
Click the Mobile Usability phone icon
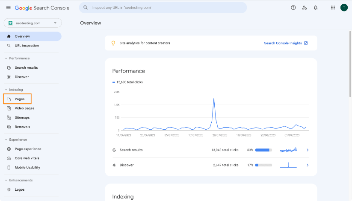click(x=9, y=167)
